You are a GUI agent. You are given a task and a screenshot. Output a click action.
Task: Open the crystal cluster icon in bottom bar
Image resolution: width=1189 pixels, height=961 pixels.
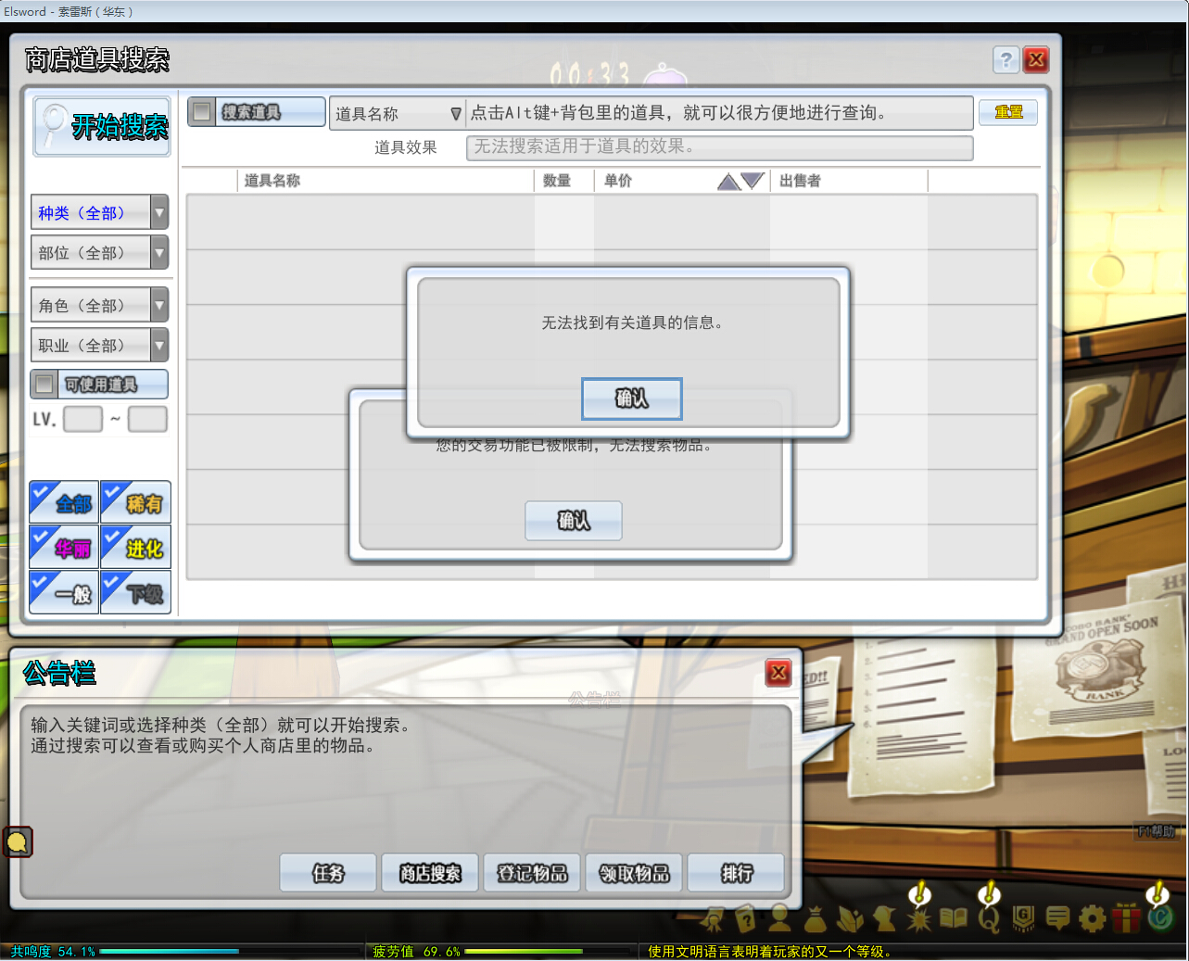(850, 917)
